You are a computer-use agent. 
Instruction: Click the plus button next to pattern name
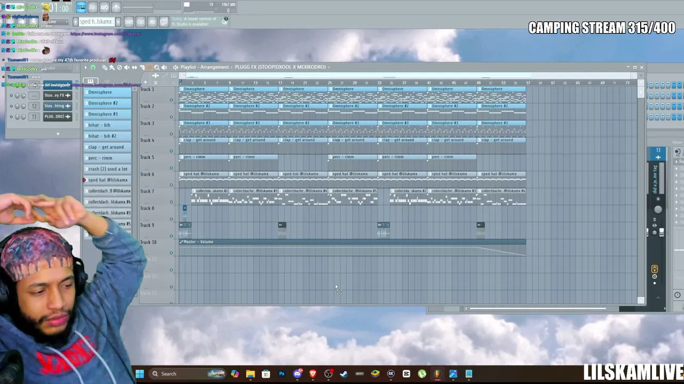(118, 22)
